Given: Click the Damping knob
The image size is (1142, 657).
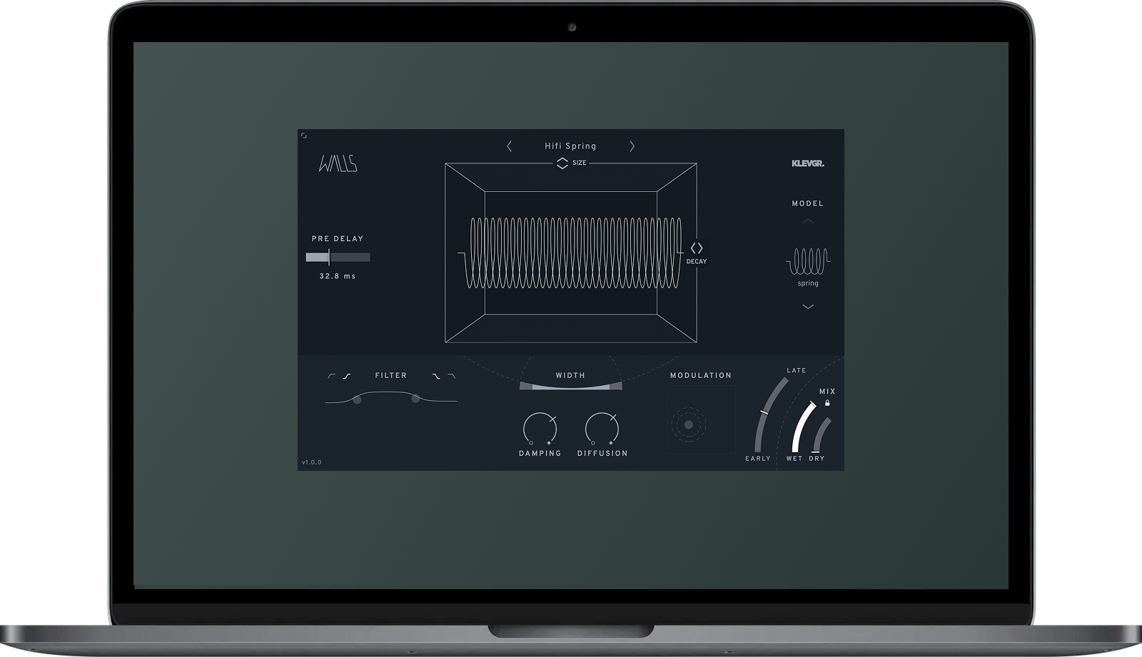Looking at the screenshot, I should point(540,429).
